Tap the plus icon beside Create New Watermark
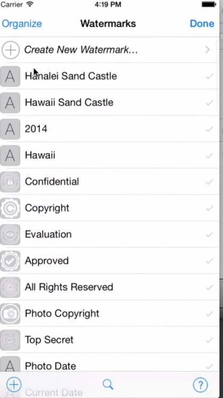This screenshot has width=223, height=398. pyautogui.click(x=11, y=50)
